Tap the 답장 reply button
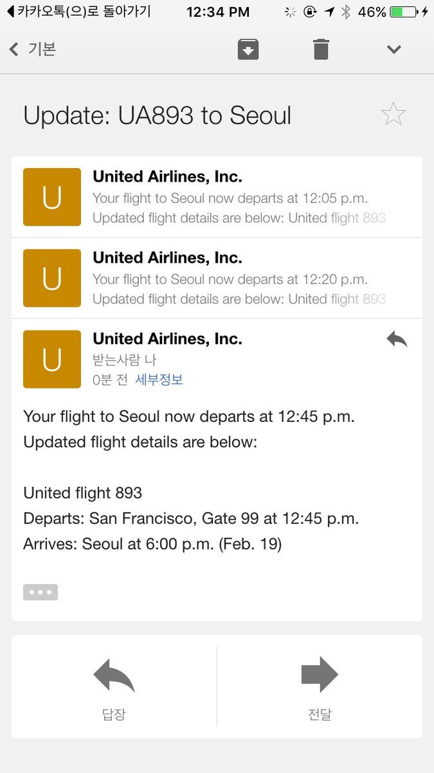 (114, 685)
